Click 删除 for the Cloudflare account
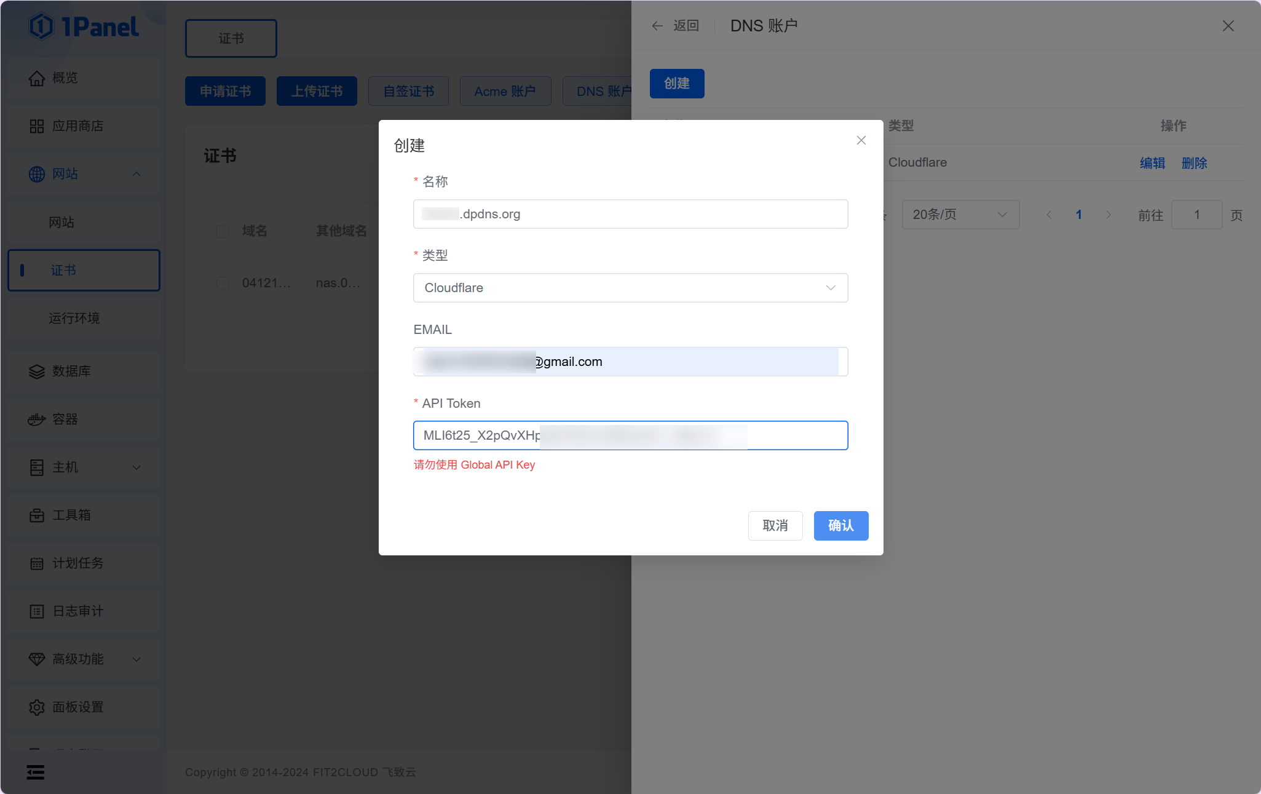The height and width of the screenshot is (794, 1261). [x=1194, y=163]
